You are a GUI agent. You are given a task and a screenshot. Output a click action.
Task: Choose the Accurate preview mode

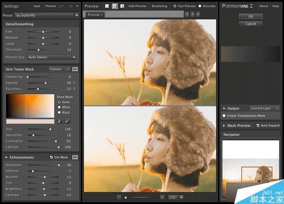[200, 6]
